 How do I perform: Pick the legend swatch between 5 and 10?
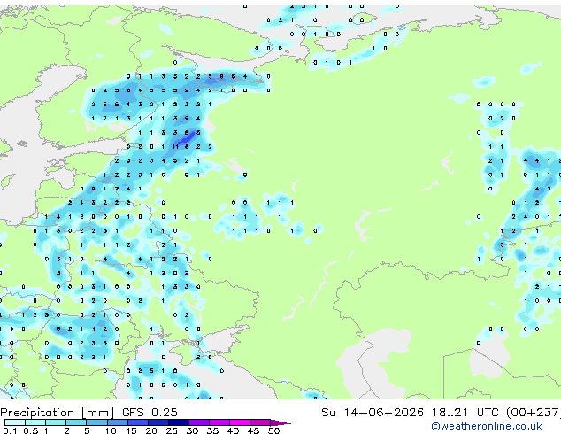click(97, 422)
